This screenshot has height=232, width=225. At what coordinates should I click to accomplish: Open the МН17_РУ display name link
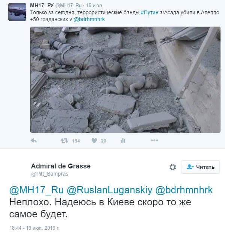(x=42, y=6)
